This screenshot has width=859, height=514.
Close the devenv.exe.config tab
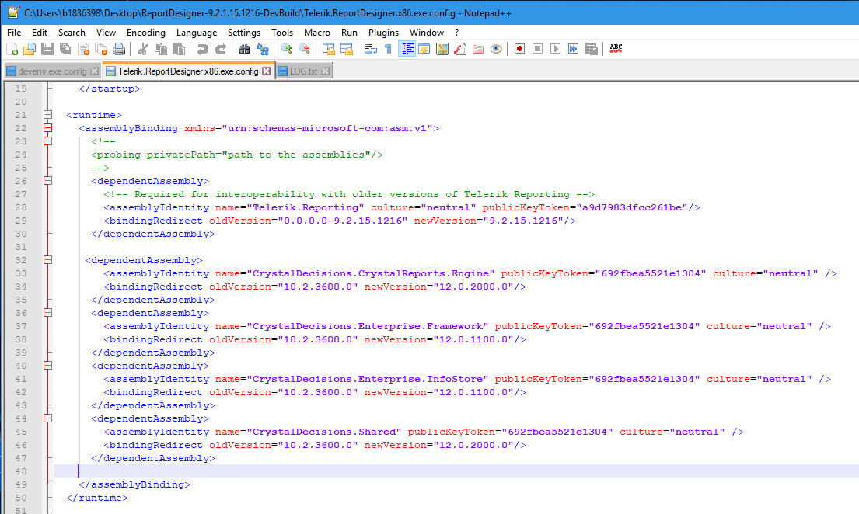coord(95,71)
